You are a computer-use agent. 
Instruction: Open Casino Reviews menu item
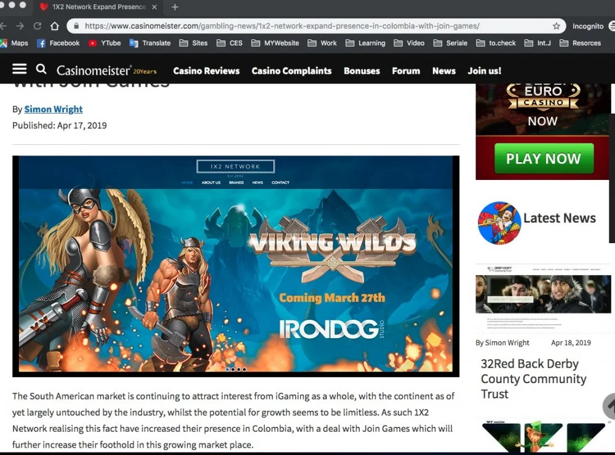[x=206, y=71]
